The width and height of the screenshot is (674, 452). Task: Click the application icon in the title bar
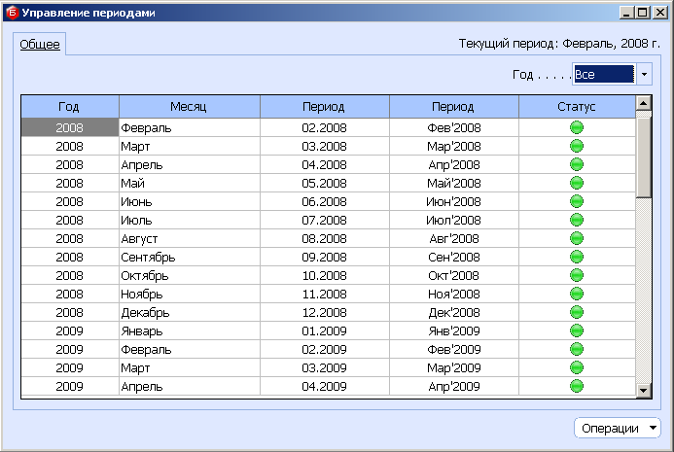tap(11, 14)
